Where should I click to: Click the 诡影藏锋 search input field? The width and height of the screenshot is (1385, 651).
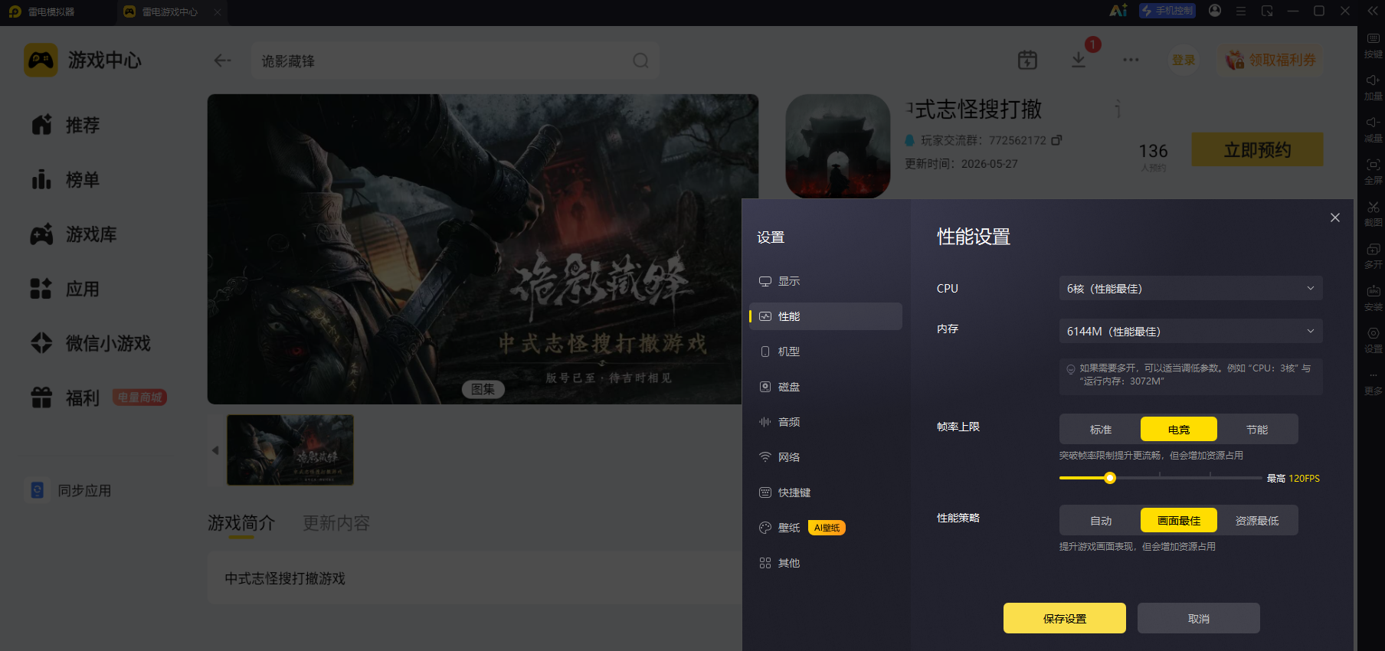point(456,61)
